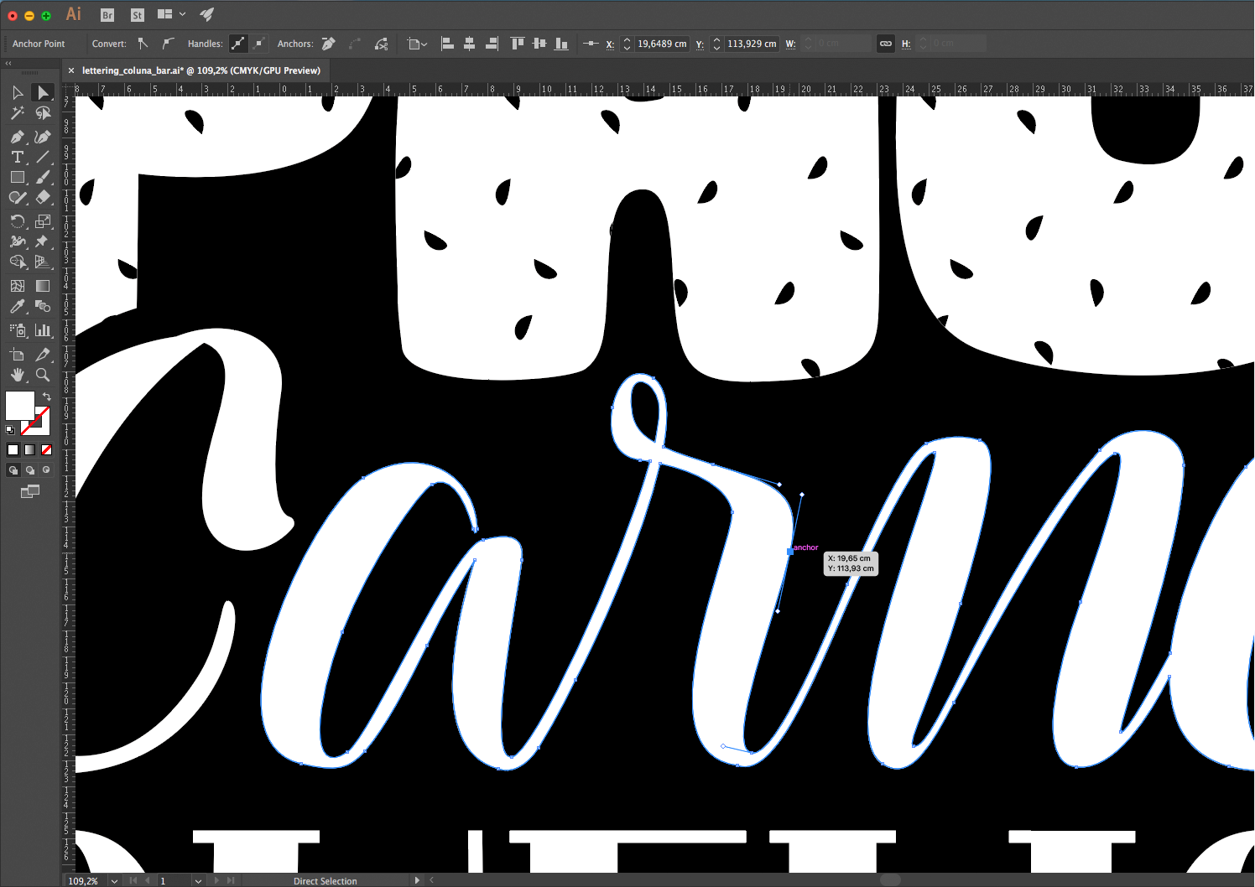Remove selected anchor points button
The width and height of the screenshot is (1255, 887).
329,44
